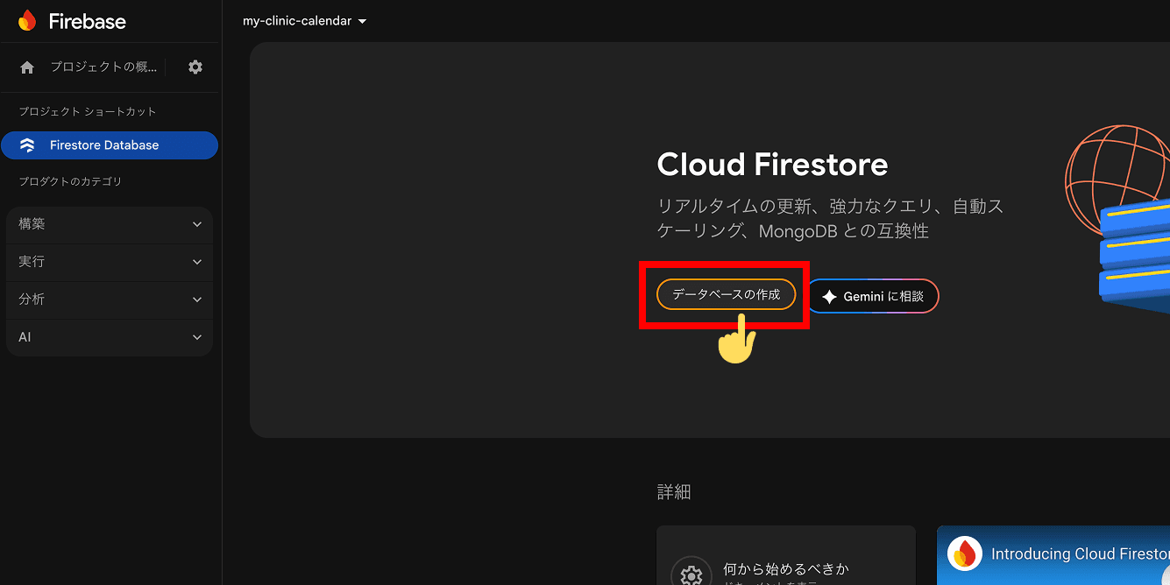Open my-clinic-calendar project selector dropdown
This screenshot has width=1170, height=585.
[304, 21]
